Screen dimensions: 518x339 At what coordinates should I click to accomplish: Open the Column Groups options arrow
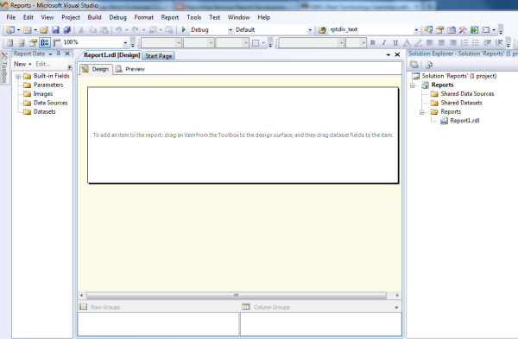click(396, 307)
